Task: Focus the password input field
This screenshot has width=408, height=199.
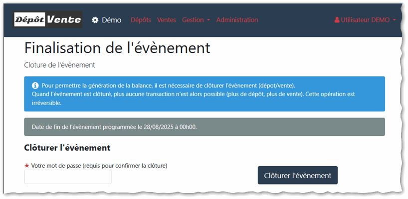Action: [68, 177]
